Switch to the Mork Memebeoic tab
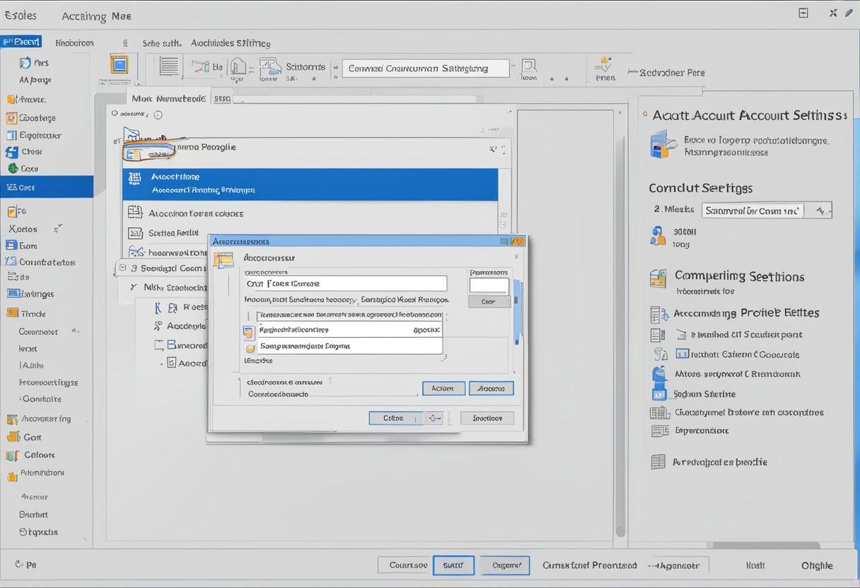 tap(168, 98)
